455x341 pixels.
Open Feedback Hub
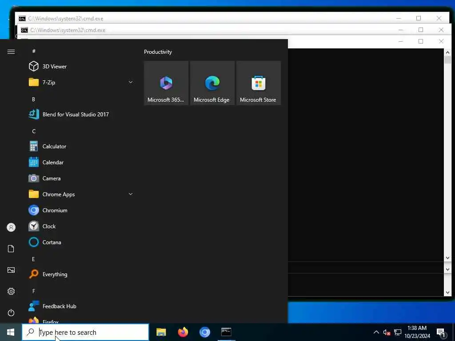pos(81,306)
